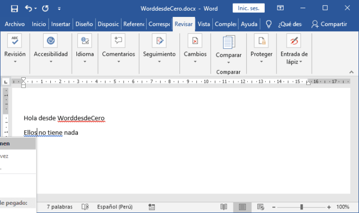Click the Save icon in the title bar
Screen dimensions: 359x213
14,9
